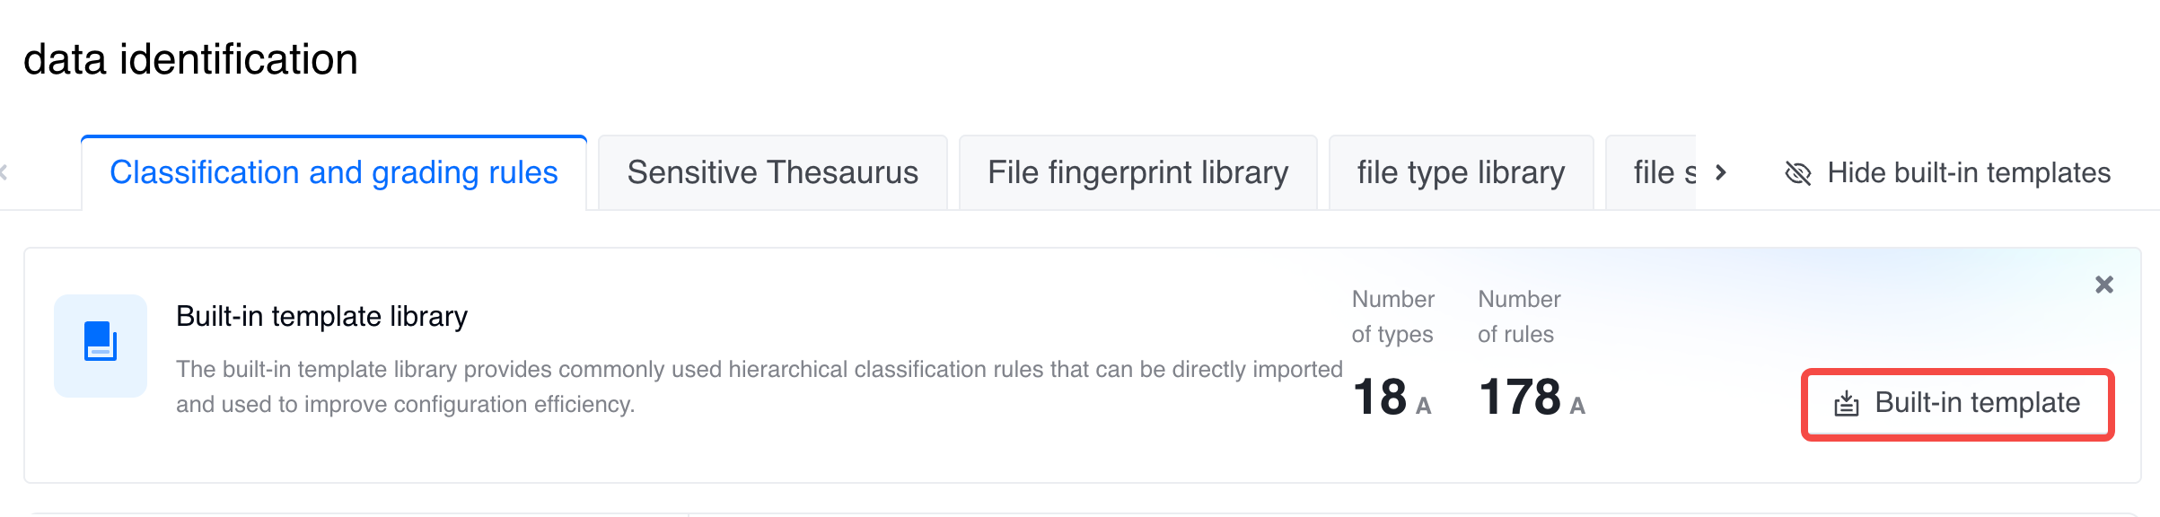Click the 'Number of rules' label
The width and height of the screenshot is (2160, 517).
pos(1519,317)
